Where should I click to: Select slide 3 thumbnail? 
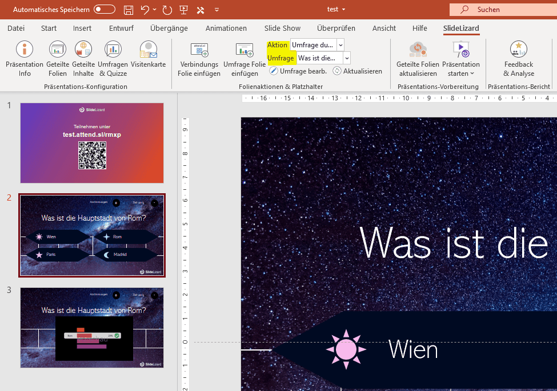pyautogui.click(x=91, y=328)
